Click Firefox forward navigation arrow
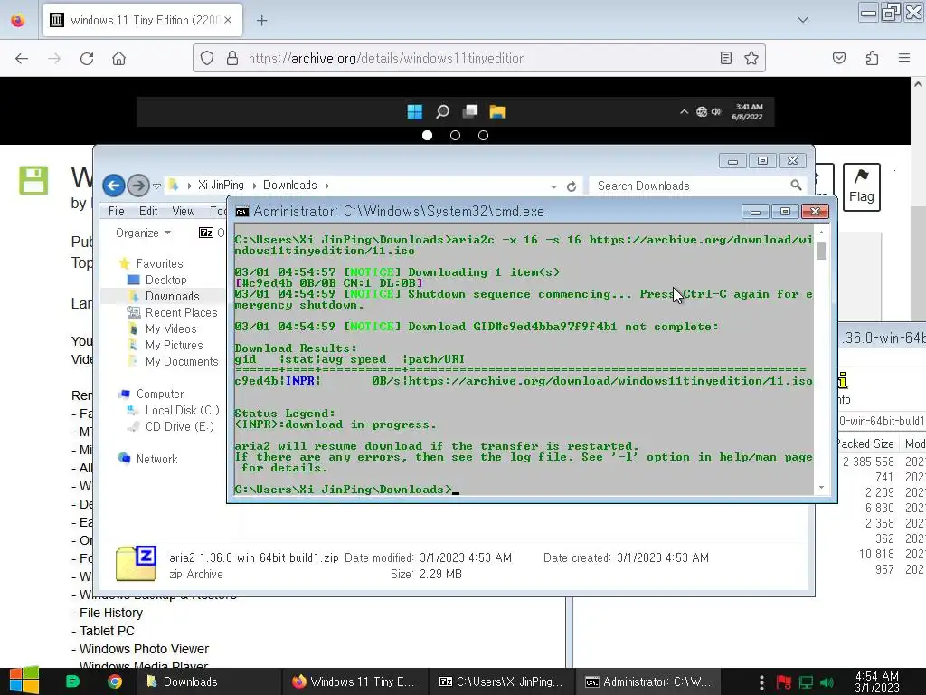 pyautogui.click(x=54, y=59)
